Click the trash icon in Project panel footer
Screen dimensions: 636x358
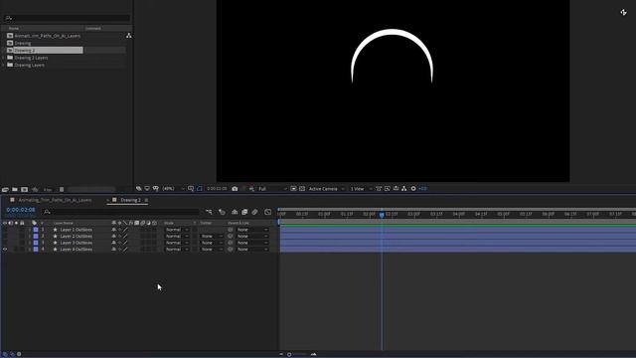click(x=62, y=189)
